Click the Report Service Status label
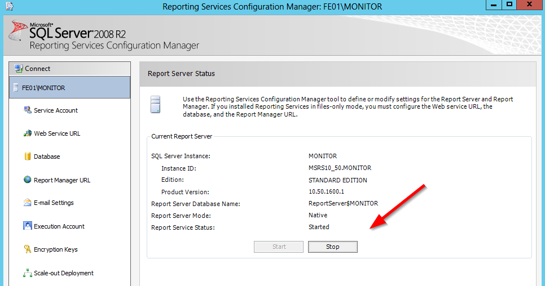This screenshot has width=545, height=286. pos(183,228)
